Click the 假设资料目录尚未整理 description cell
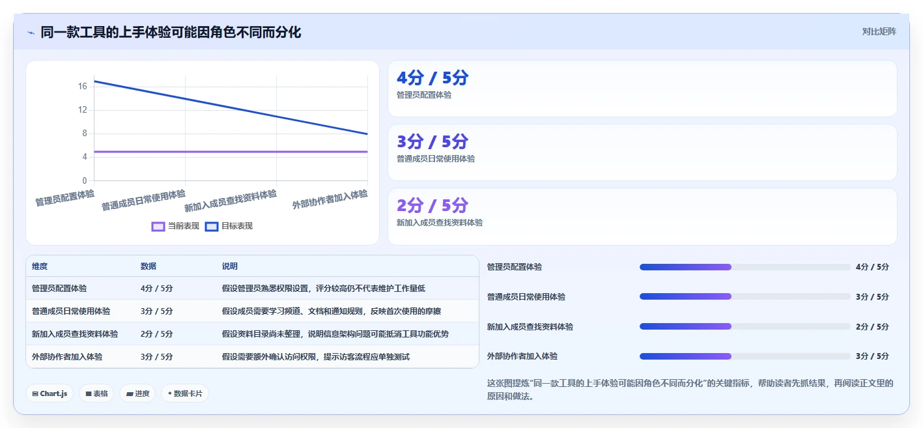 point(335,334)
